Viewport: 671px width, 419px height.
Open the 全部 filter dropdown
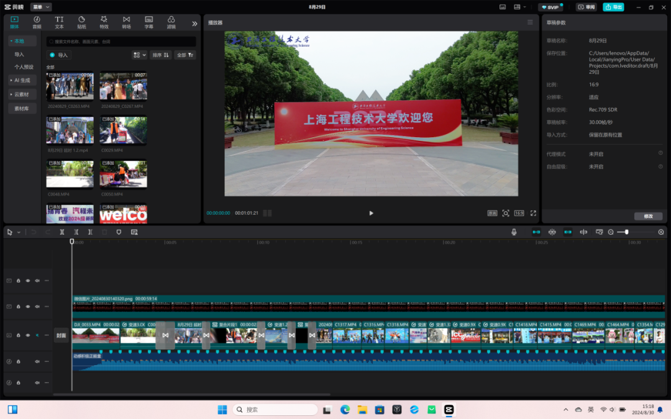point(185,55)
